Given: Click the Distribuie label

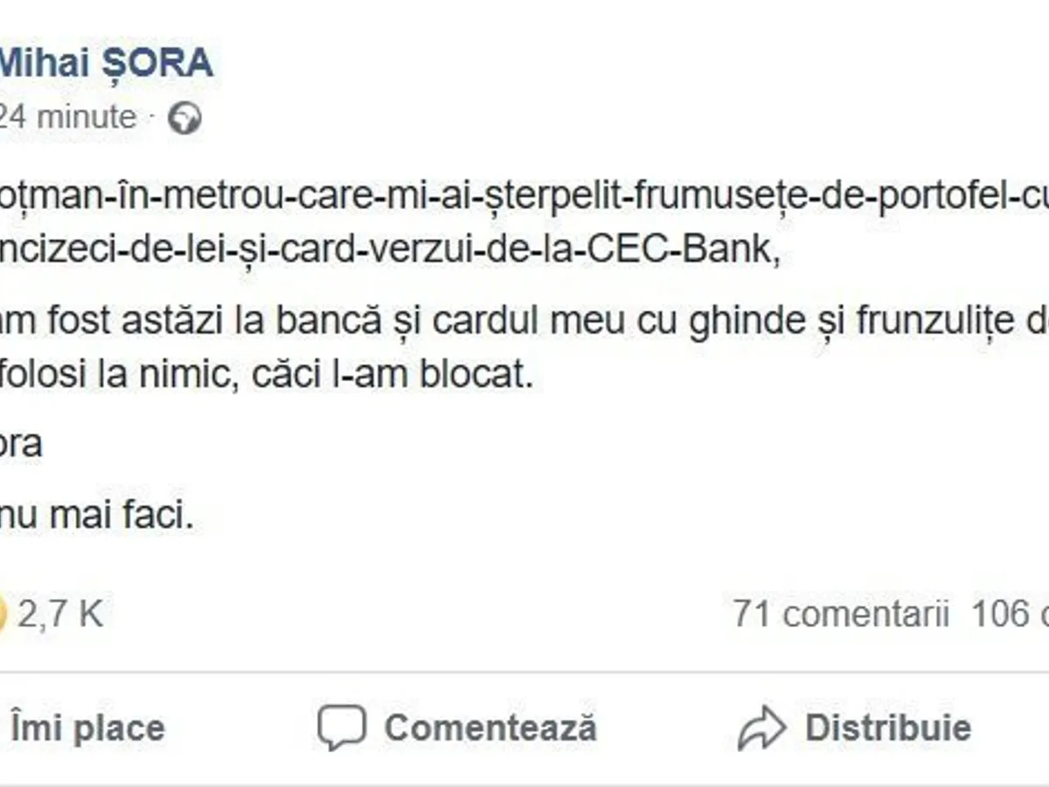Looking at the screenshot, I should 887,728.
